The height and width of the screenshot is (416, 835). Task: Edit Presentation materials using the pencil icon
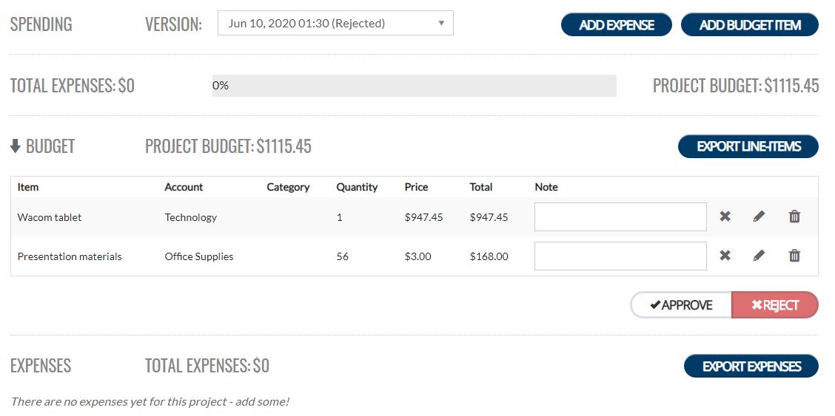point(759,256)
